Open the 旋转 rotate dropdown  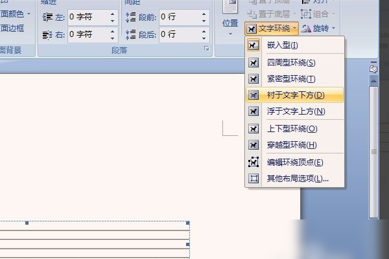(x=318, y=28)
